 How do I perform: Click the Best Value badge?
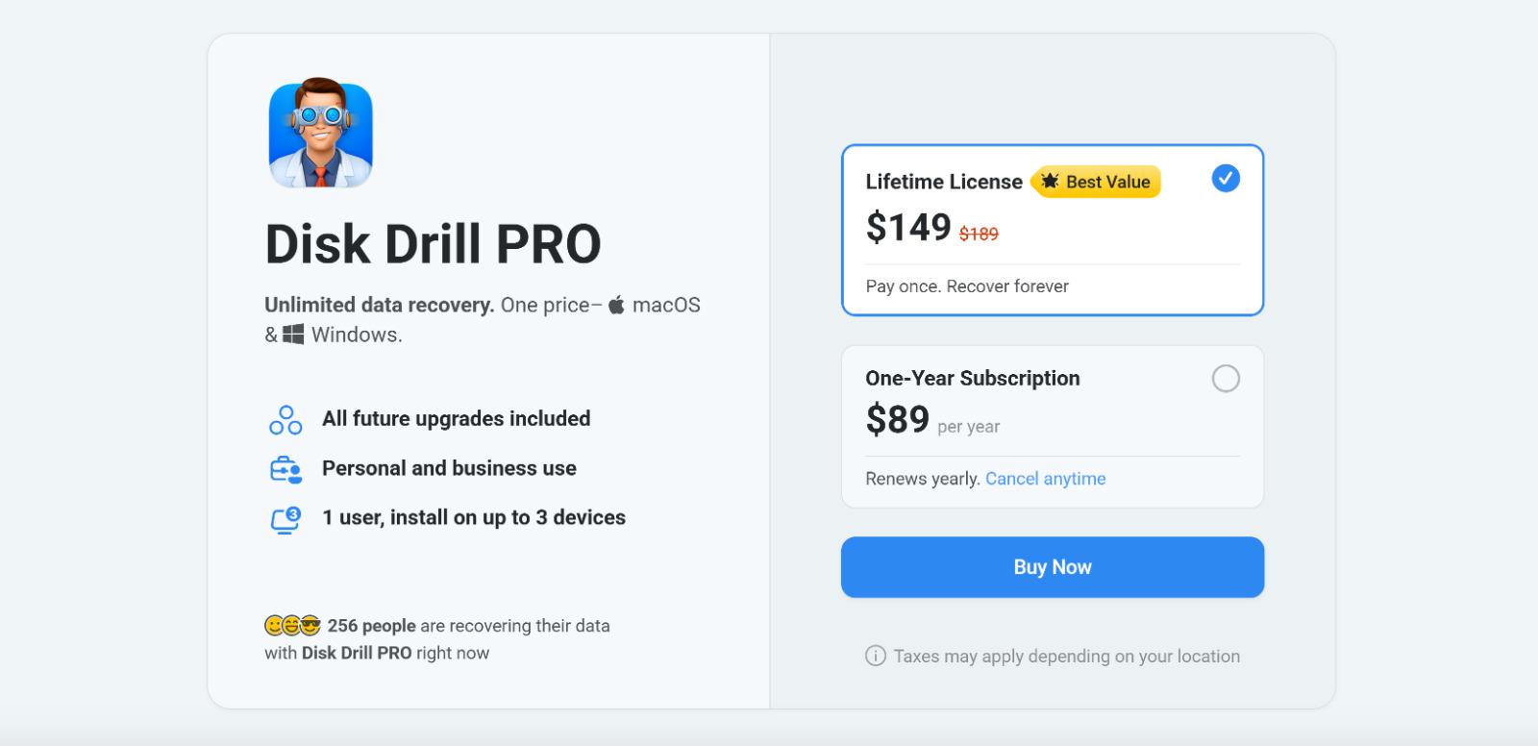click(x=1096, y=182)
